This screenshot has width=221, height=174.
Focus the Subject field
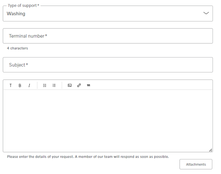pyautogui.click(x=108, y=65)
